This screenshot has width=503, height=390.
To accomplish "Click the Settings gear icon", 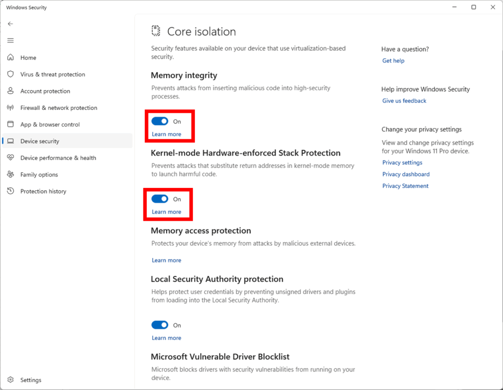I will coord(10,380).
